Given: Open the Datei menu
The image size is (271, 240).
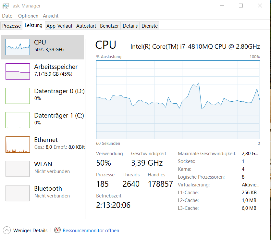Looking at the screenshot, I should (x=8, y=16).
